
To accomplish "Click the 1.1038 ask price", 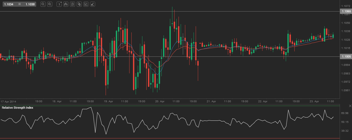I will point(30,4).
